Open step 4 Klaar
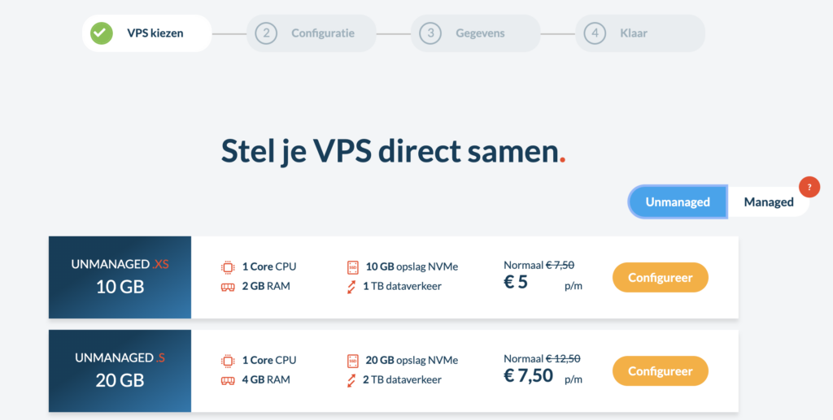 639,33
